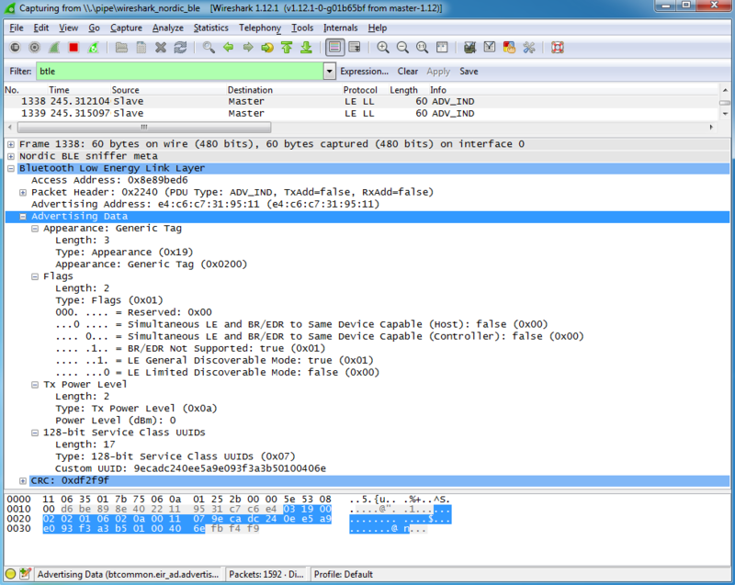The image size is (735, 585).
Task: Sort by the Protocol column header
Action: (360, 90)
